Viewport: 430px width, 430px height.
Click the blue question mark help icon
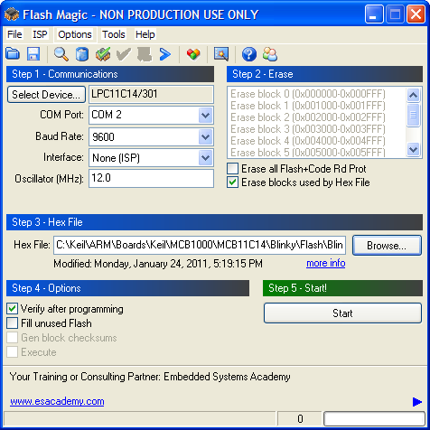249,54
